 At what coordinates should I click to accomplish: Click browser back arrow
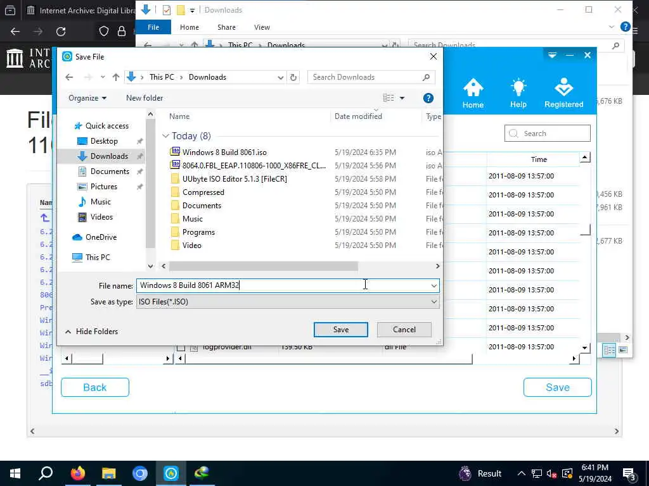coord(15,32)
